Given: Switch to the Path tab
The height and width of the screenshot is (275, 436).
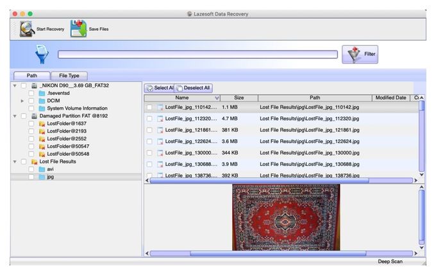Looking at the screenshot, I should pyautogui.click(x=32, y=76).
